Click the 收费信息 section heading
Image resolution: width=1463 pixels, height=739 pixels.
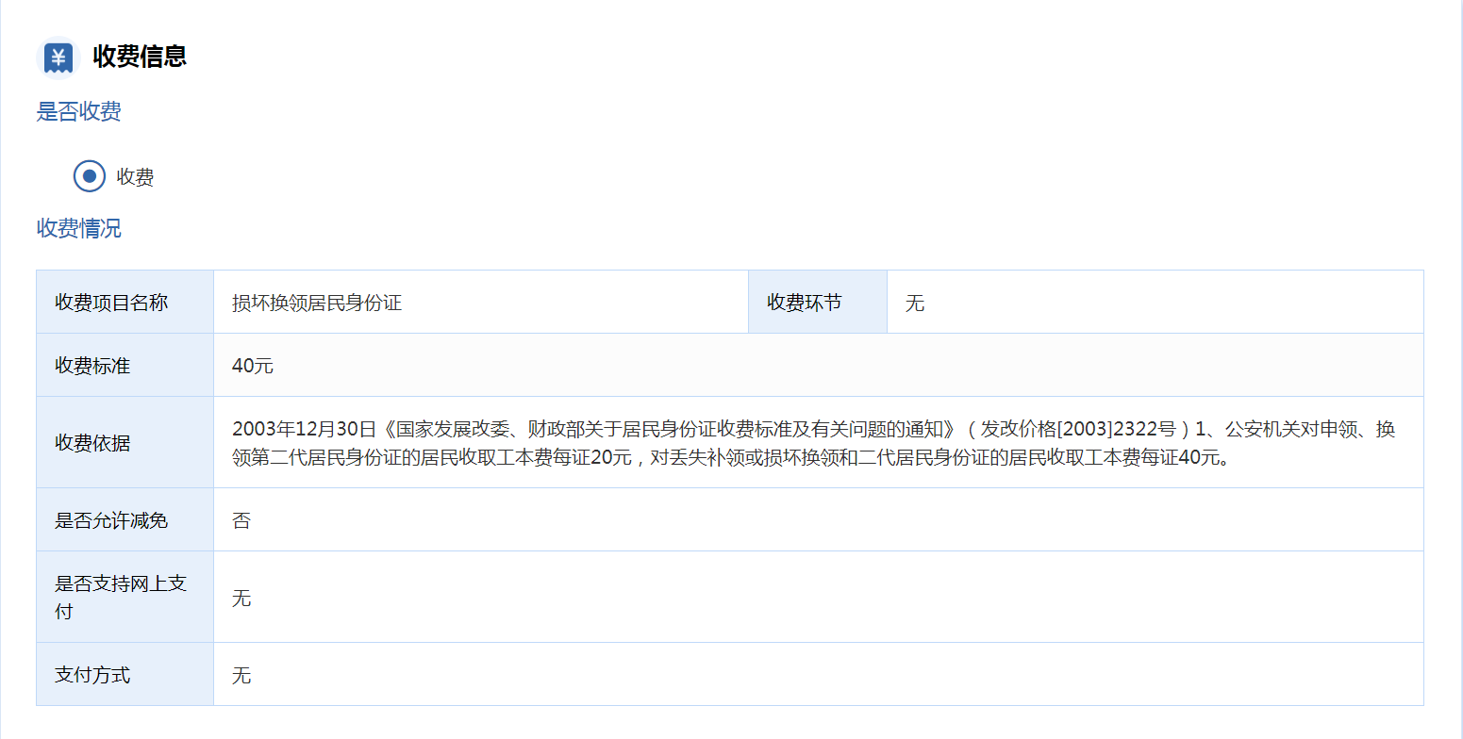point(140,57)
